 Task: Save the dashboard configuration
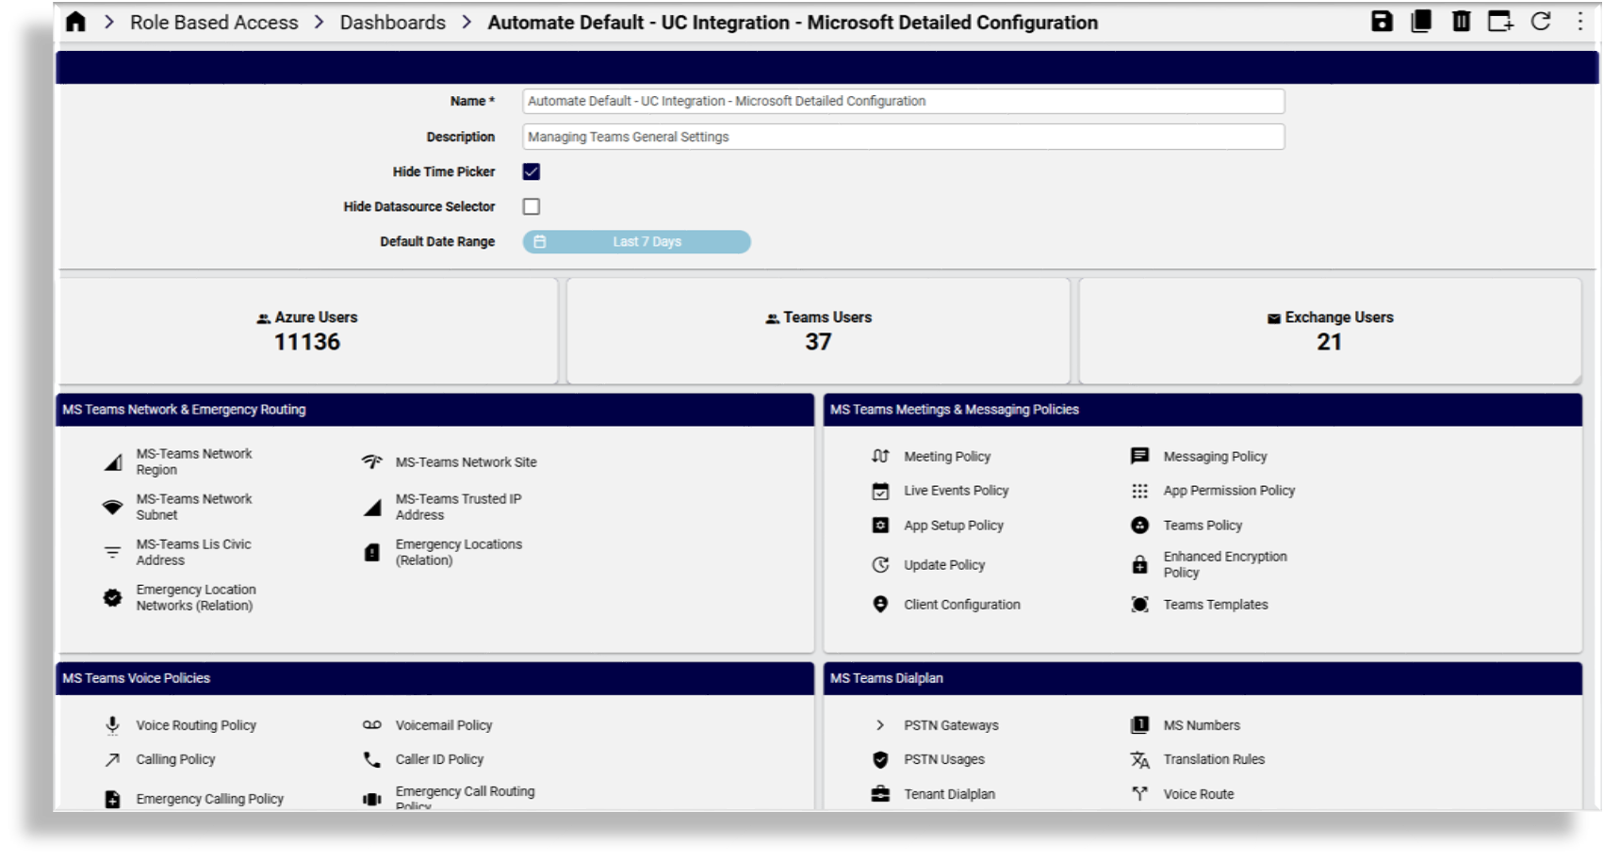(x=1382, y=22)
